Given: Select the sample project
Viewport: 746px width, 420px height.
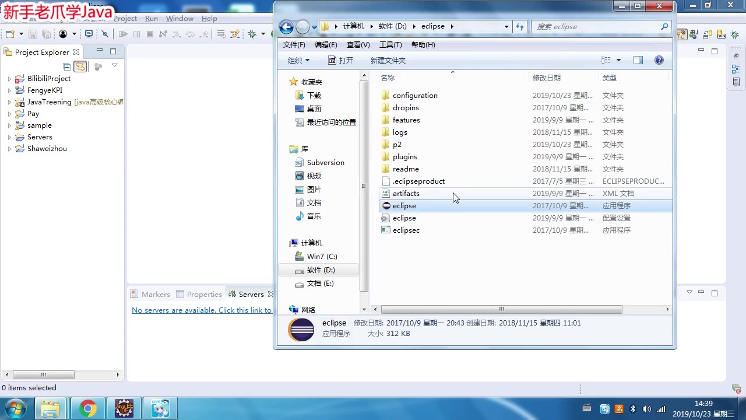Looking at the screenshot, I should pyautogui.click(x=39, y=125).
